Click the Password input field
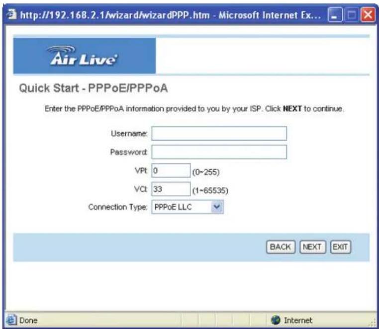 [219, 152]
